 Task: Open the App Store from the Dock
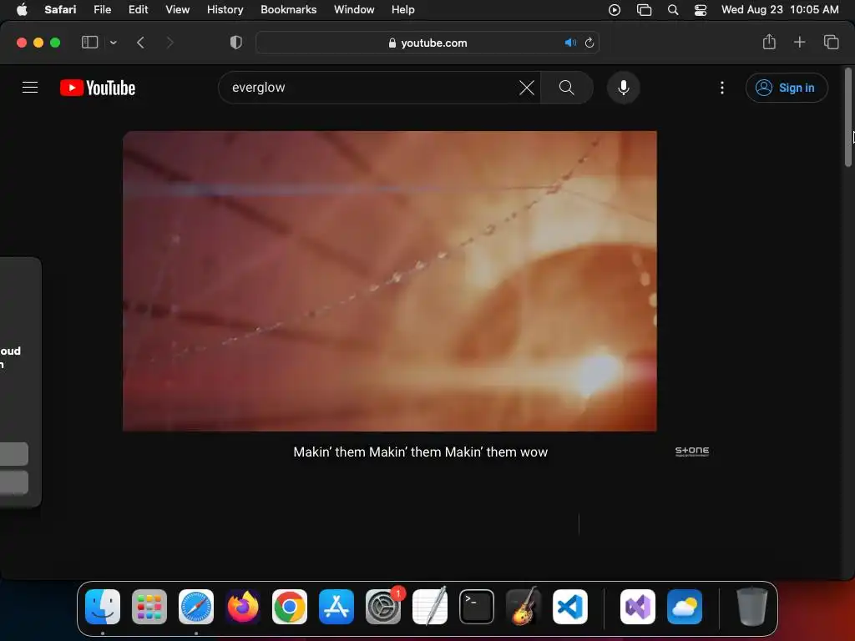coord(336,607)
